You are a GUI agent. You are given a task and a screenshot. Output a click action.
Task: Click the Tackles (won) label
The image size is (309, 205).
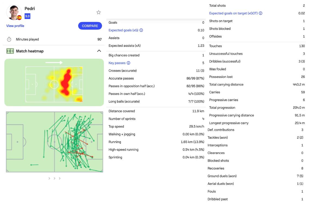click(218, 137)
